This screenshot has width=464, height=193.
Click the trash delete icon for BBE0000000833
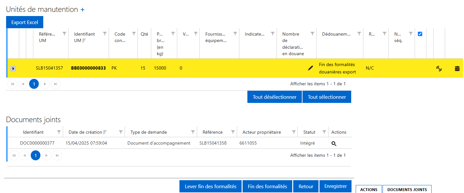point(457,68)
